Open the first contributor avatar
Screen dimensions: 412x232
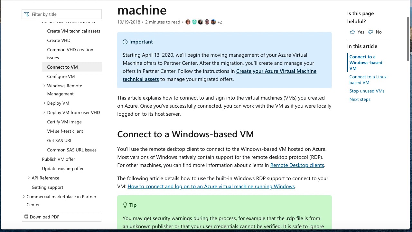(x=188, y=22)
